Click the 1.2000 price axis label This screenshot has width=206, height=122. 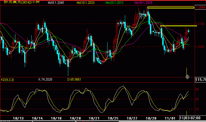[200, 47]
